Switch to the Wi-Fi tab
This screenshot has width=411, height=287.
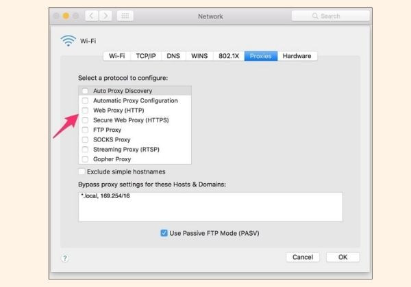point(116,56)
